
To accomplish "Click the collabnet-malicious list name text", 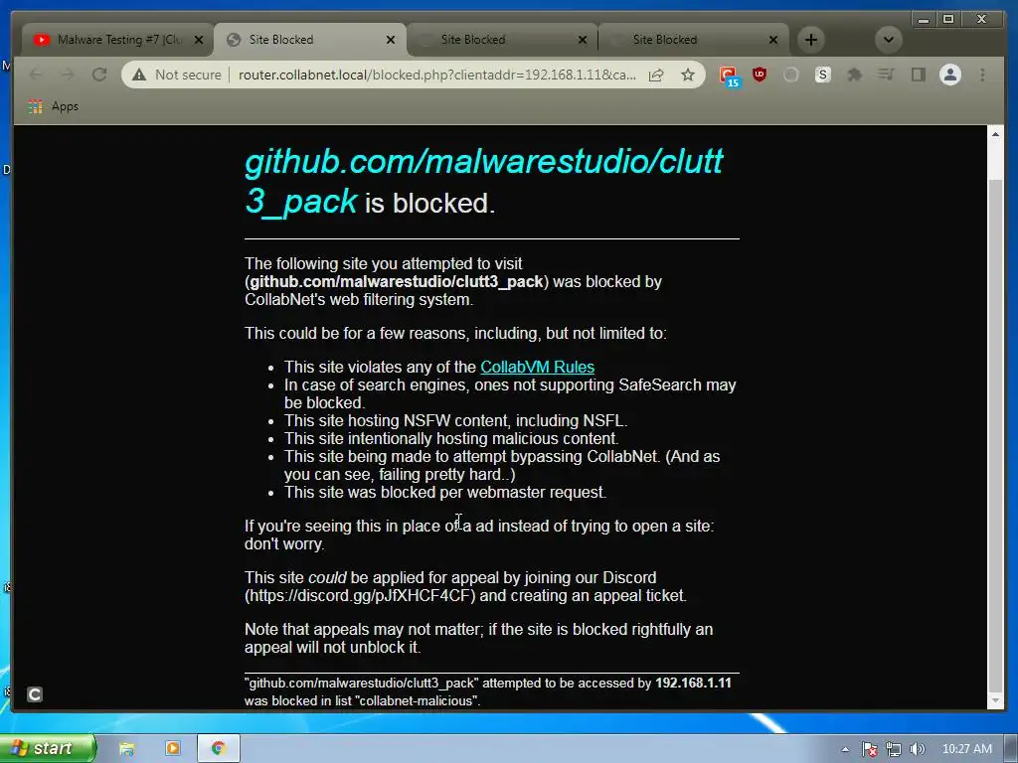I will [420, 700].
